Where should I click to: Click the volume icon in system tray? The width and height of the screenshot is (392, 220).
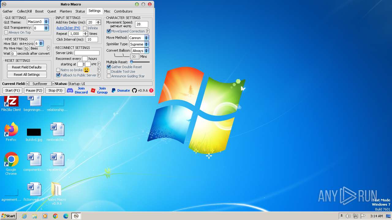(x=348, y=216)
